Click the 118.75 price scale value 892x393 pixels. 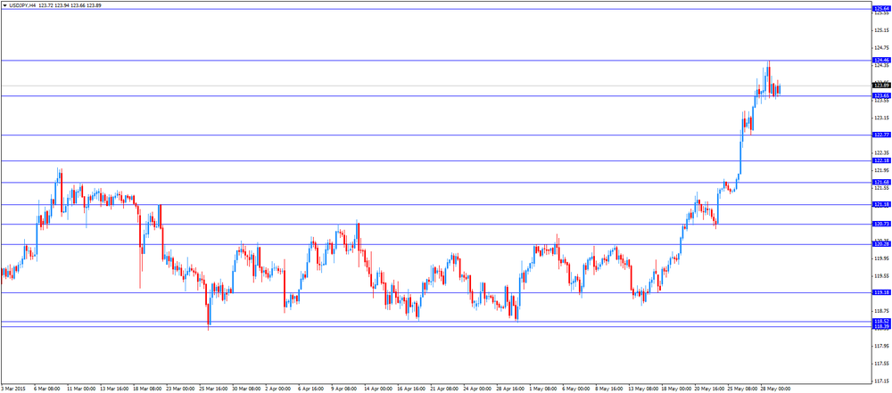pyautogui.click(x=882, y=311)
